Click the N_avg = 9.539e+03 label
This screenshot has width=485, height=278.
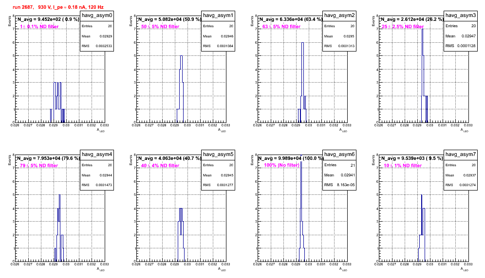click(412, 158)
